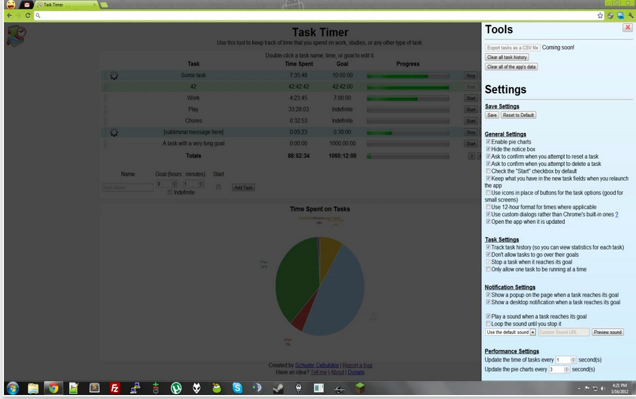Click the volume icon in the system tray
636x399 pixels.
tap(603, 388)
